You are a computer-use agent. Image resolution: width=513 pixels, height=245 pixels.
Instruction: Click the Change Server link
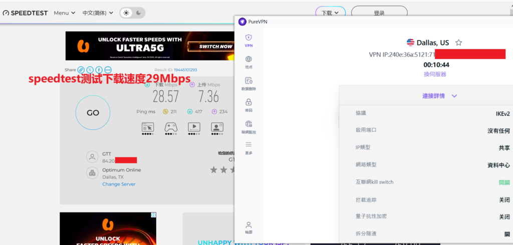(119, 184)
